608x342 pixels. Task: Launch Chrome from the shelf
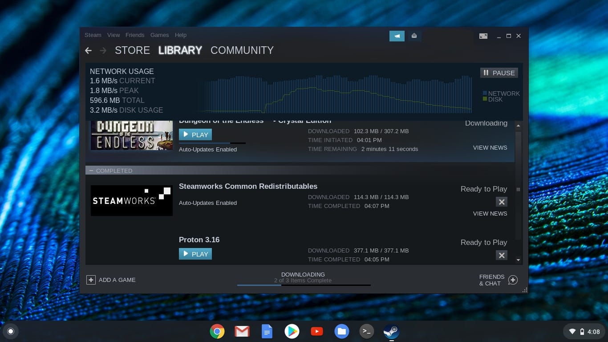217,331
